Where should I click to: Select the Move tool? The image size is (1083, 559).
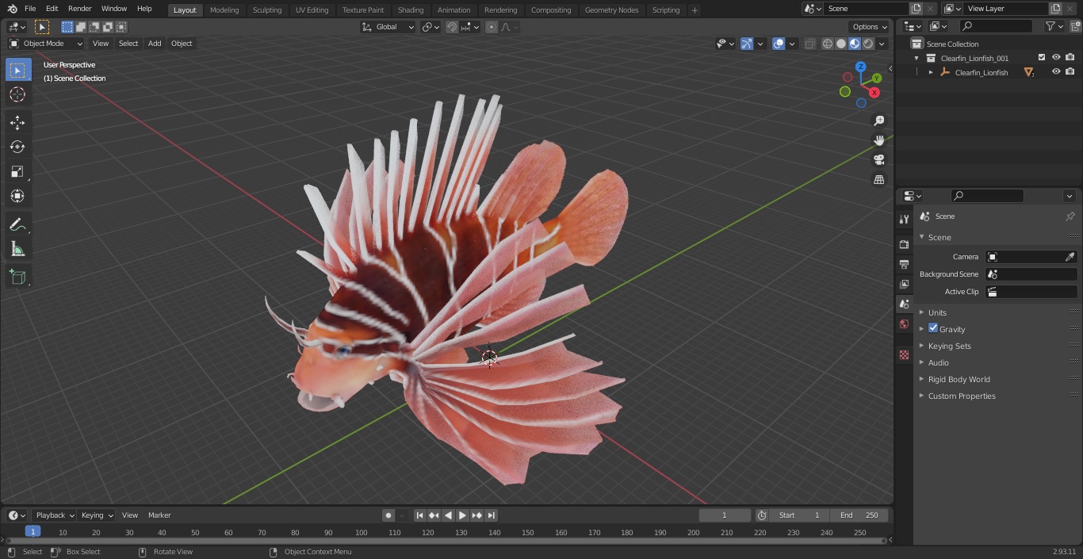click(17, 122)
